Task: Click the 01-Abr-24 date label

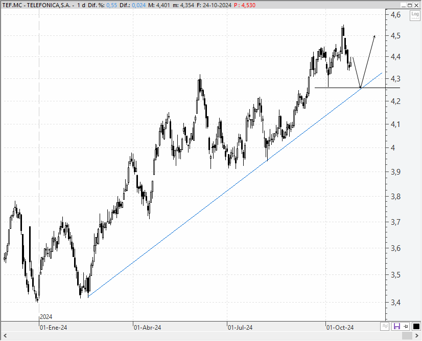Action: coord(147,328)
